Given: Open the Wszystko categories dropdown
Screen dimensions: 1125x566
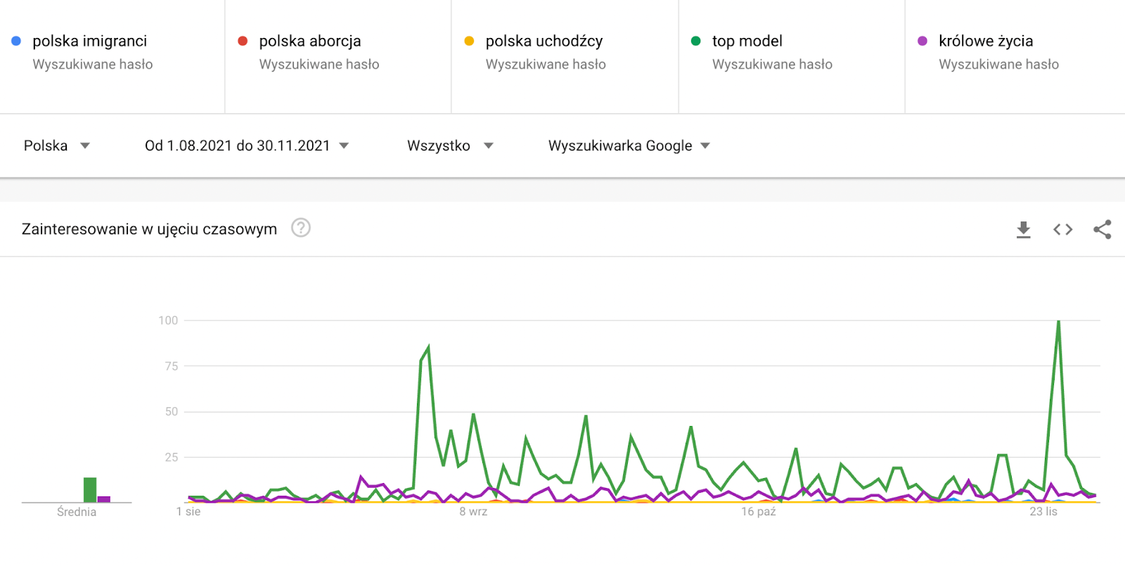Looking at the screenshot, I should click(450, 146).
